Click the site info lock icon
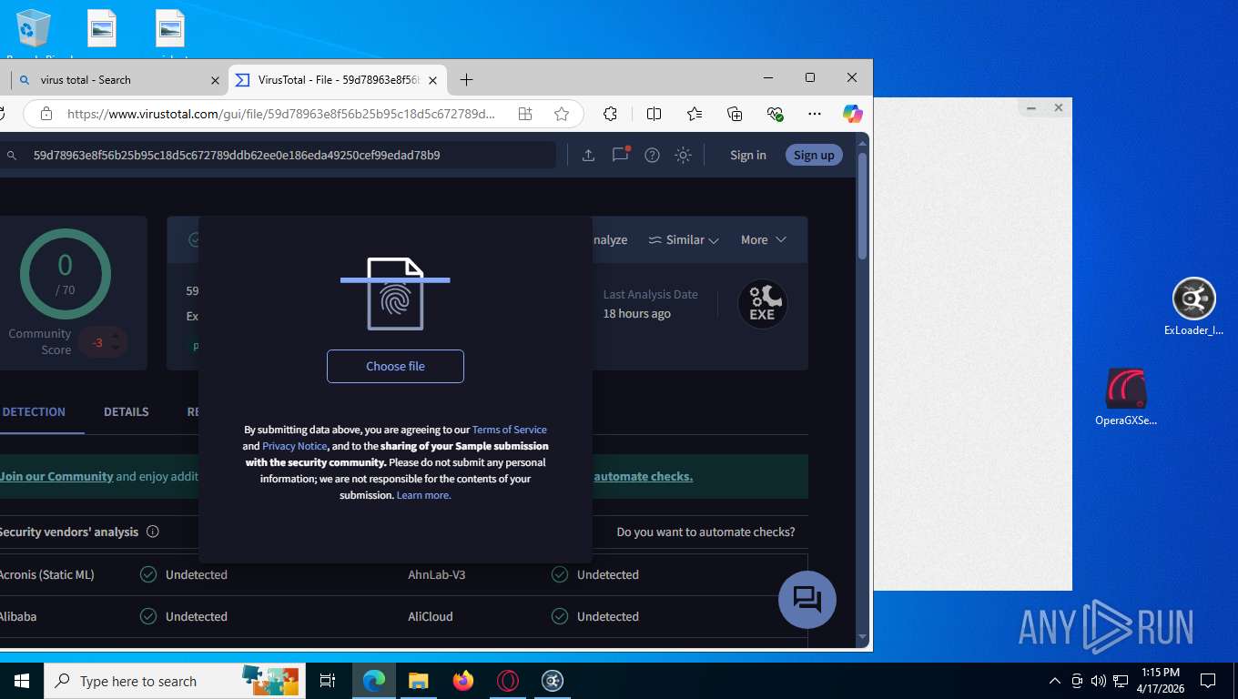1238x699 pixels. coord(46,114)
